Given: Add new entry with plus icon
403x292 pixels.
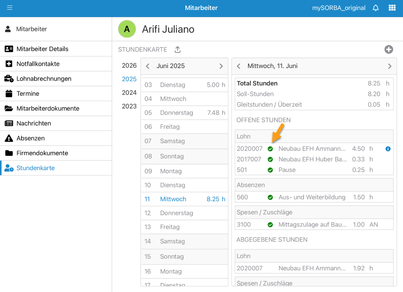Looking at the screenshot, I should pos(388,50).
